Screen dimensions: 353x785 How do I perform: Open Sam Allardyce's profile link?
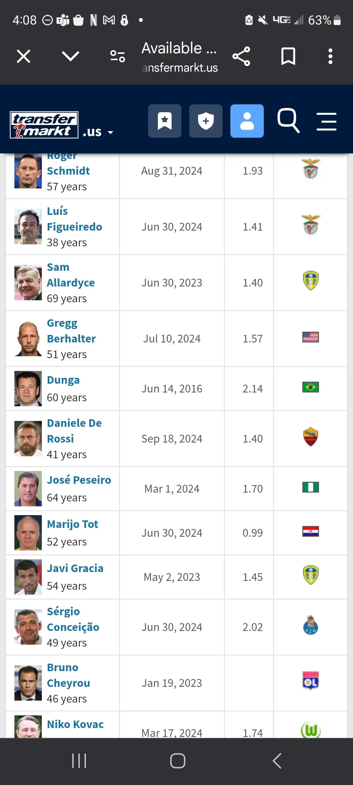click(71, 275)
